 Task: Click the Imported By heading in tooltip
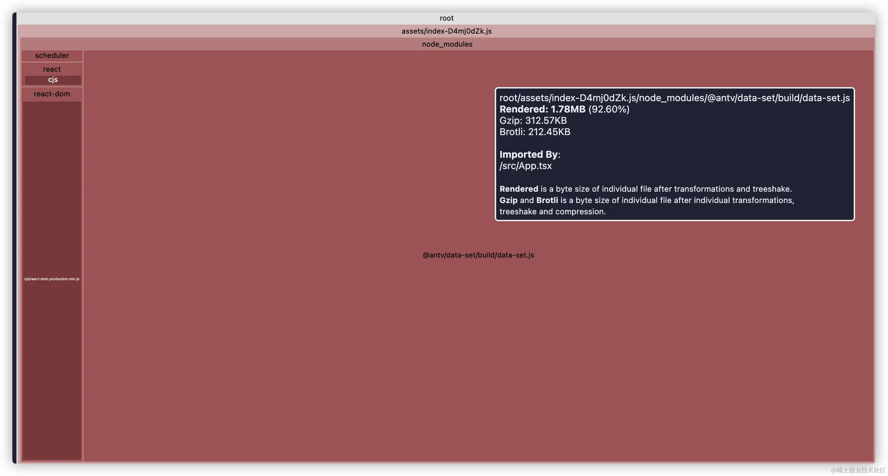[529, 155]
